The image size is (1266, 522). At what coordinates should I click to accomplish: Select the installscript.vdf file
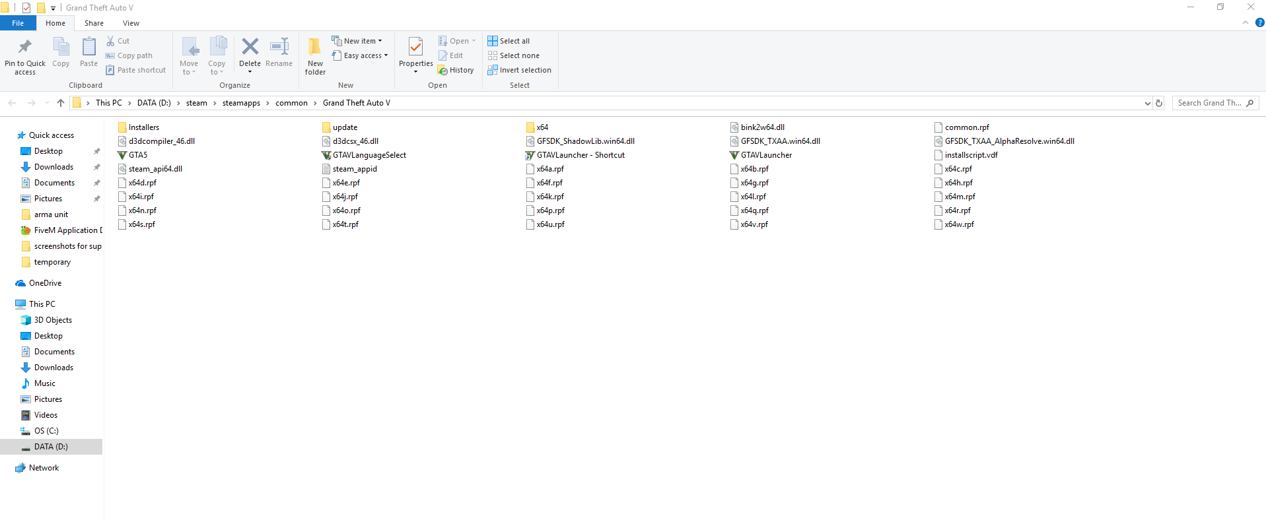click(966, 155)
